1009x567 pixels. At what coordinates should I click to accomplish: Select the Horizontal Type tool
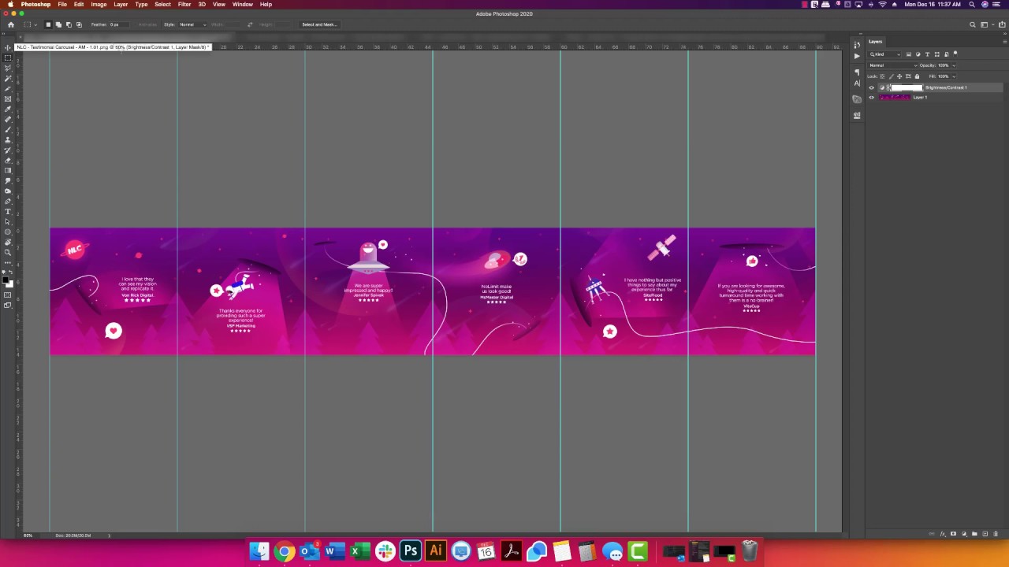tap(8, 211)
